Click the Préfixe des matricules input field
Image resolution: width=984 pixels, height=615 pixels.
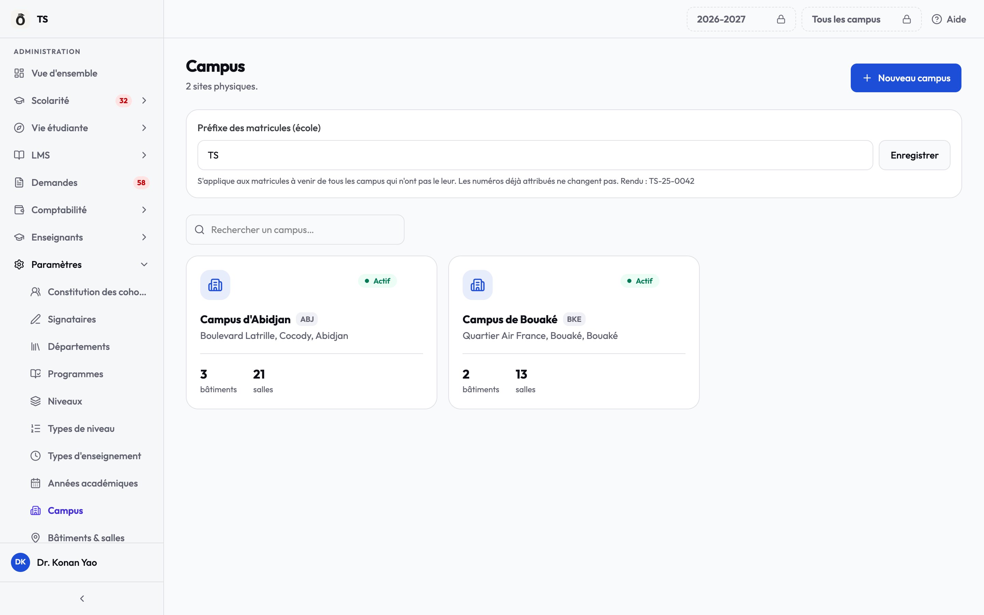535,155
